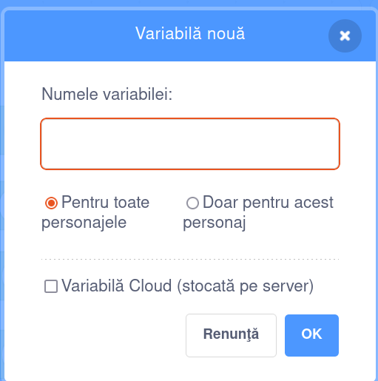Place cursor in the orange-outlined name box

190,144
